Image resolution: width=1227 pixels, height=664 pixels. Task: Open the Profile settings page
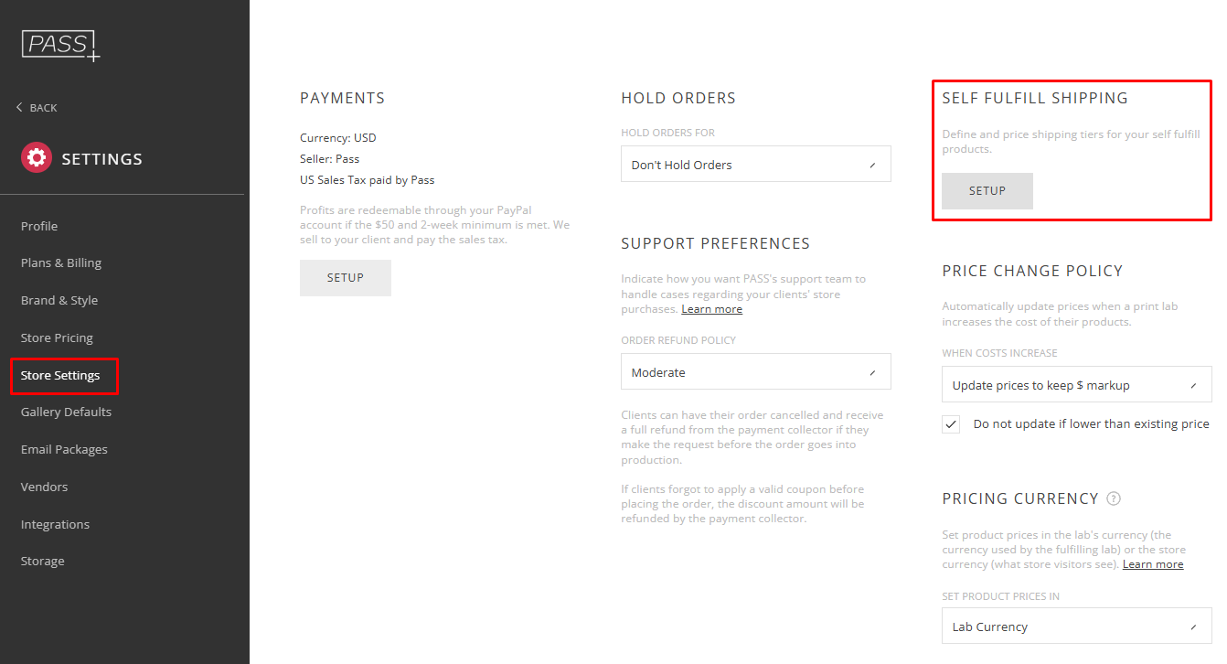click(x=39, y=226)
